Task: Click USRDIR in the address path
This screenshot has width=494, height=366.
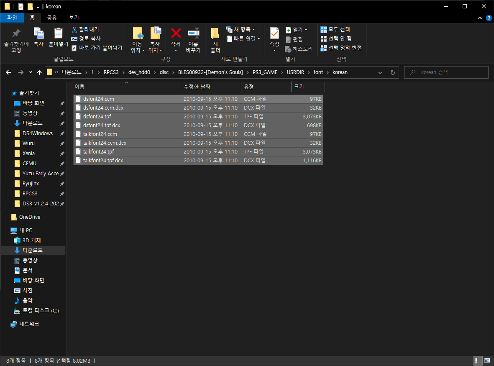Action: point(295,72)
